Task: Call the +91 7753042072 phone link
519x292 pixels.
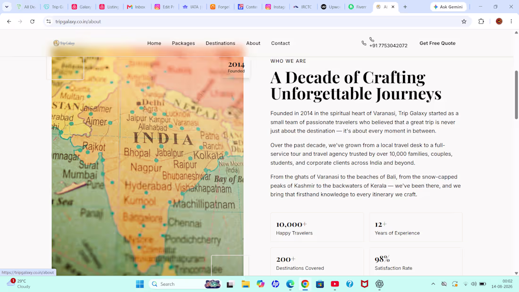Action: [388, 45]
